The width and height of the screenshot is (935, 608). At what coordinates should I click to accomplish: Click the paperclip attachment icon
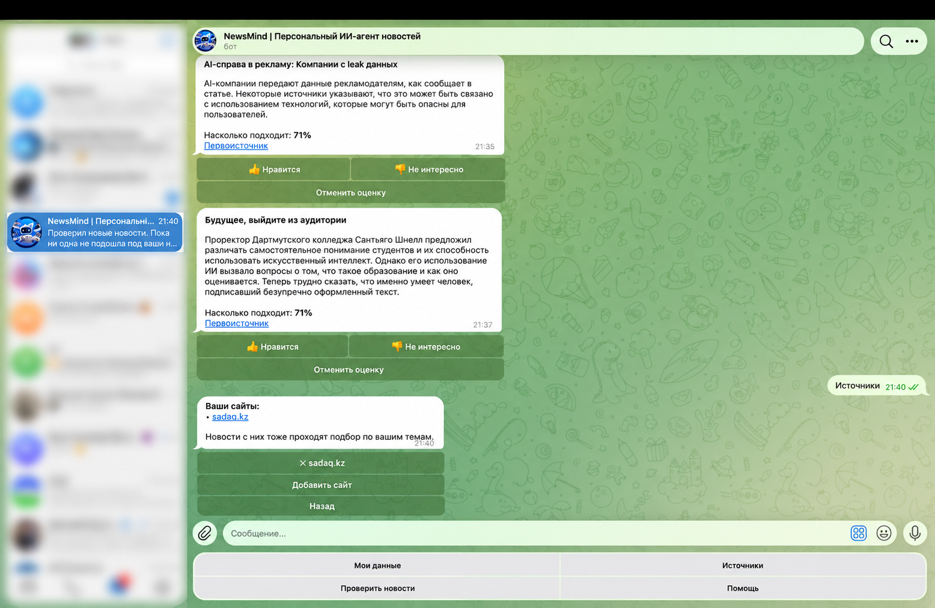point(205,533)
